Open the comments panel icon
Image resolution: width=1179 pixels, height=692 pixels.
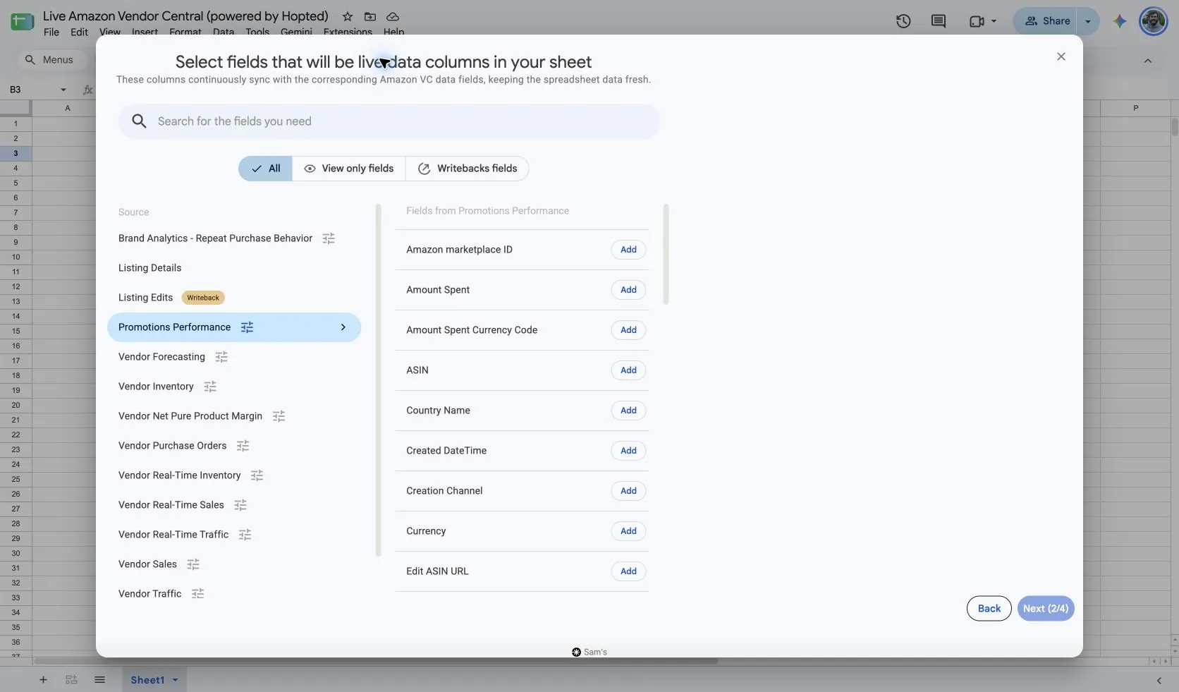tap(939, 21)
